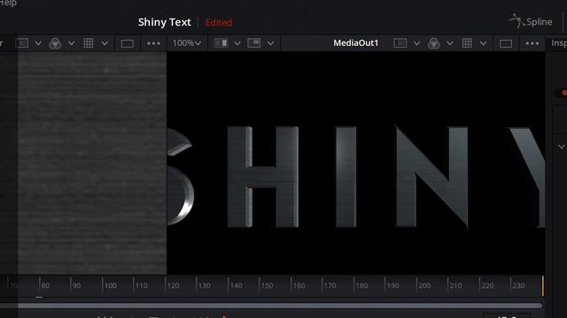Click left viewer LUT display icon

click(21, 43)
